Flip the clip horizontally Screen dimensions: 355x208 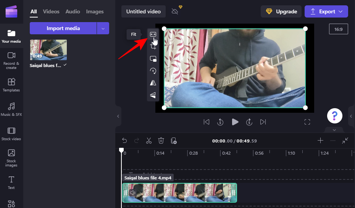(153, 83)
